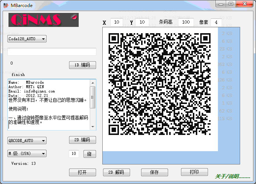256x184 pixels.
Task: Click the rotation angle field showing 10
Action: pyautogui.click(x=74, y=154)
